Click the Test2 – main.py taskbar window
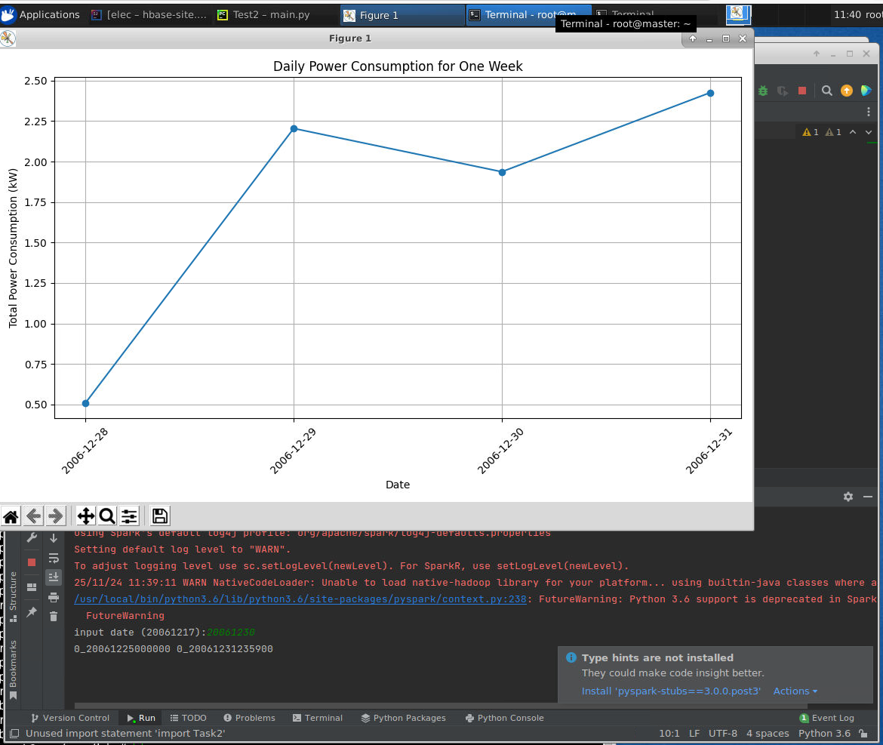Image resolution: width=883 pixels, height=745 pixels. (x=263, y=15)
